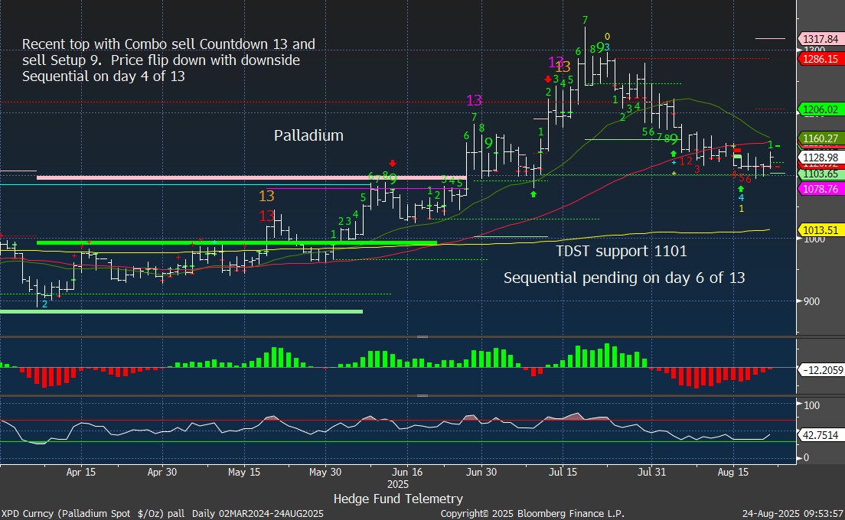
Task: Click the green 1206.02 axis label
Action: (x=820, y=109)
